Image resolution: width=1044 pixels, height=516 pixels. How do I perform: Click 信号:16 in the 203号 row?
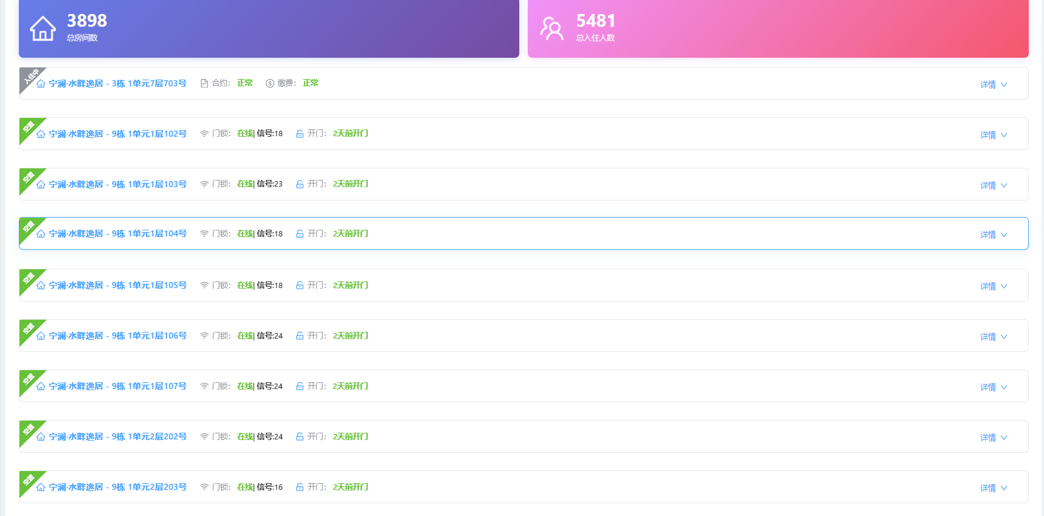coord(269,487)
